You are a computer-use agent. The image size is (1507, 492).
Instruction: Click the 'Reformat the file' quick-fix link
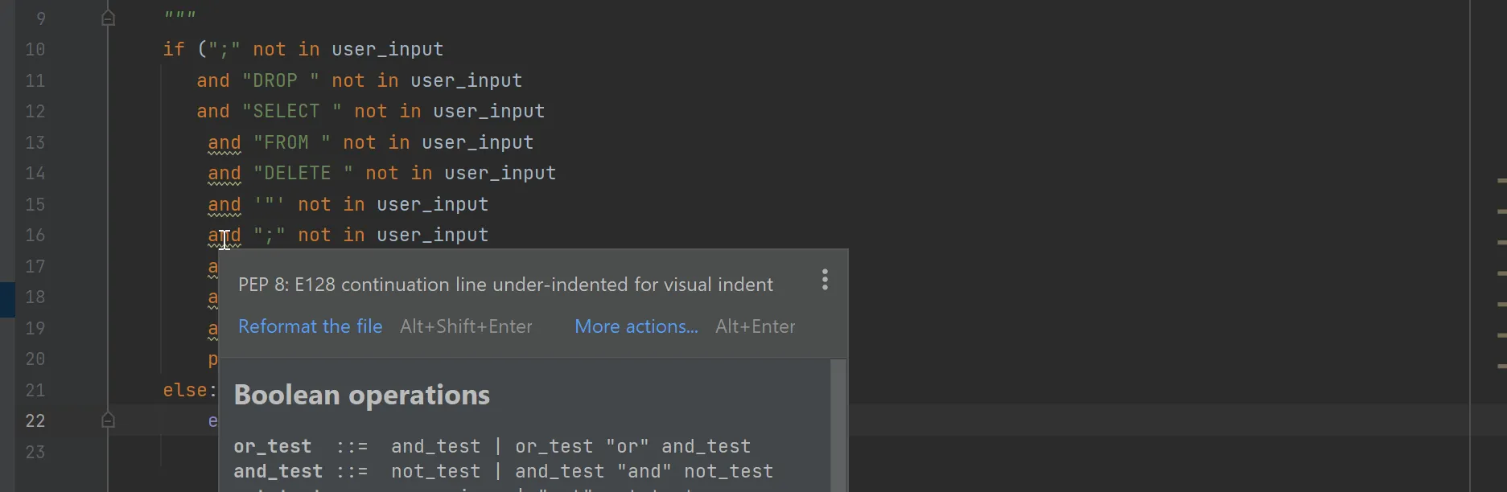[310, 326]
